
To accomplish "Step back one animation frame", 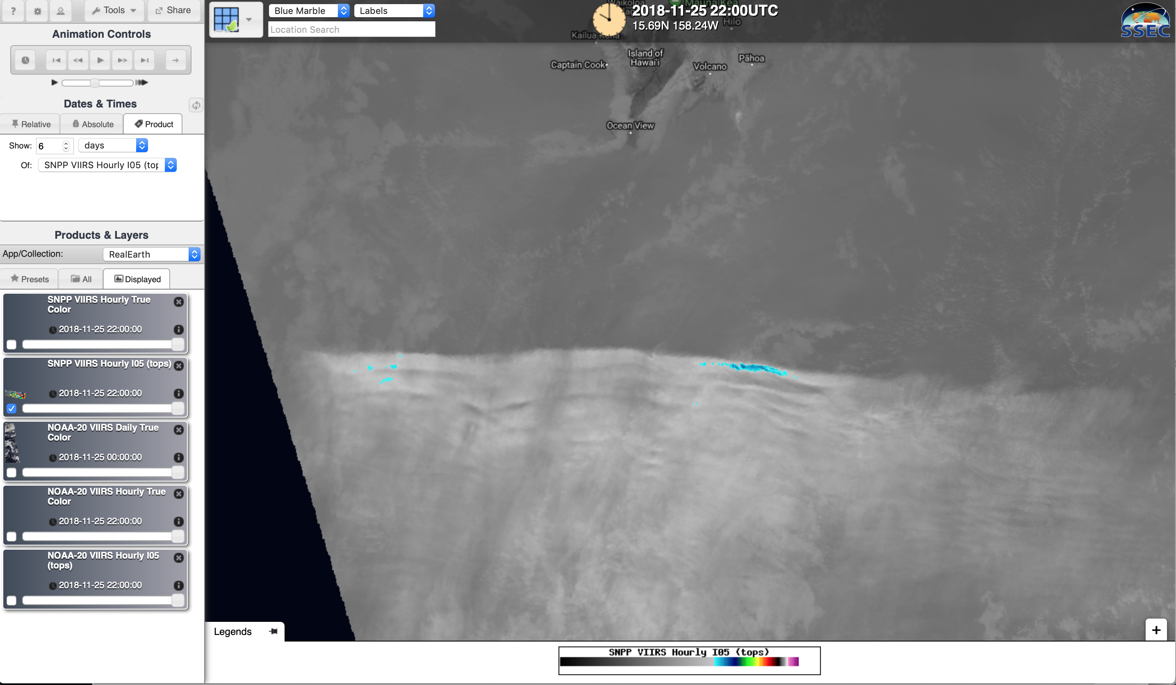I will tap(78, 60).
